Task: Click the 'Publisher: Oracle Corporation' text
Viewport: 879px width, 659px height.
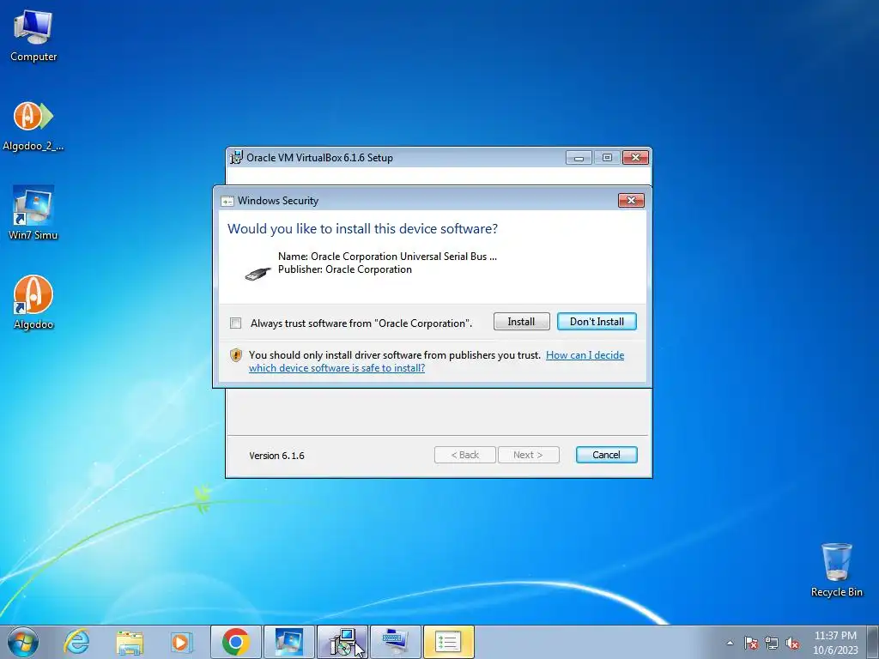Action: tap(345, 269)
